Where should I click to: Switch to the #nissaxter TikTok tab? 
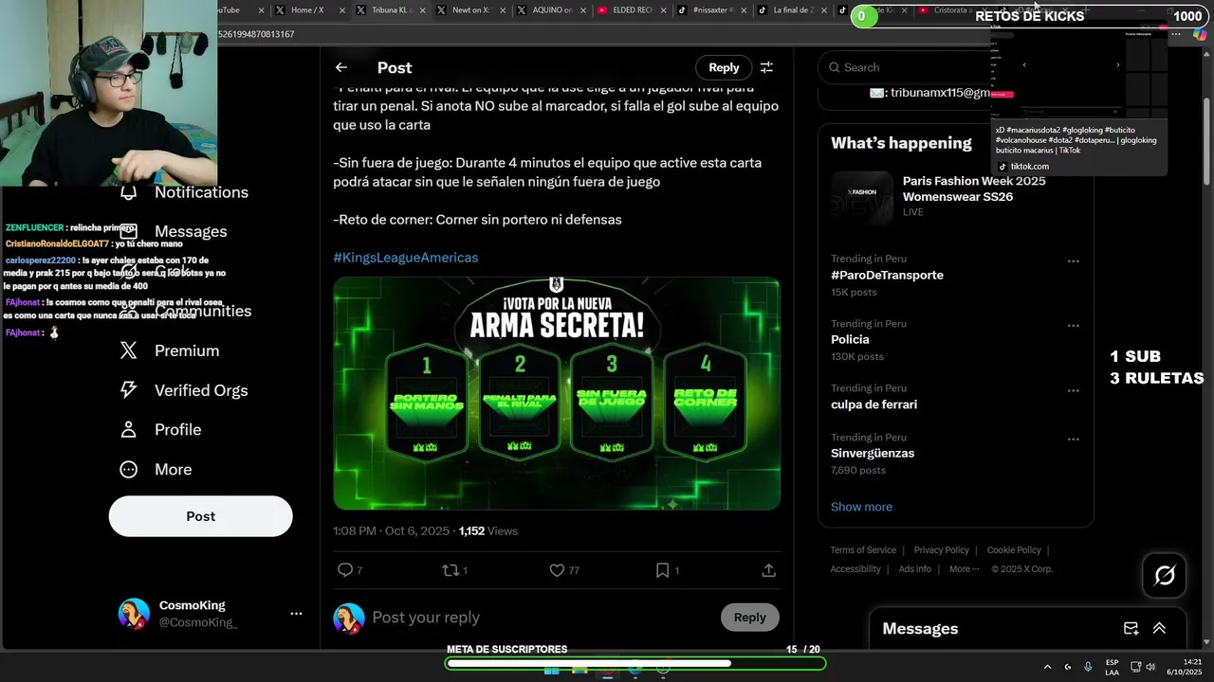coord(711,10)
